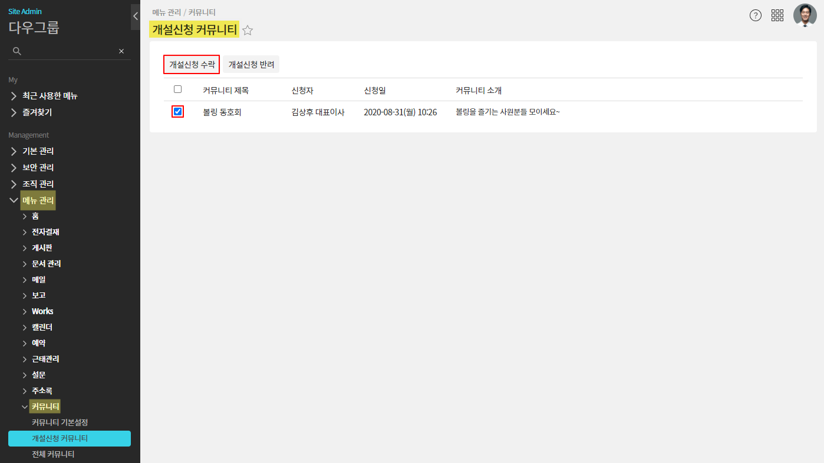Expand the 최근 사용한 메뉴 section
The width and height of the screenshot is (824, 463).
click(50, 96)
